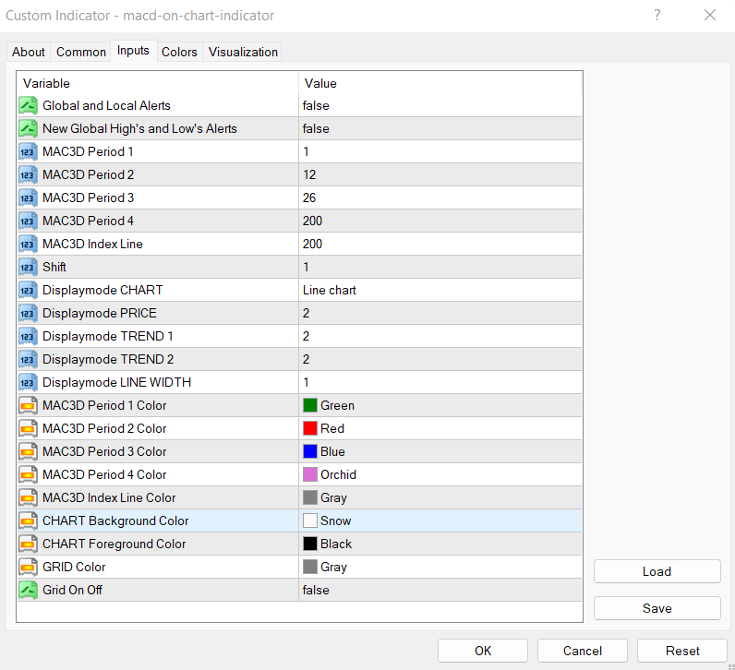Click the boolean icon beside Global and Local Alerts
This screenshot has width=735, height=670.
point(28,105)
